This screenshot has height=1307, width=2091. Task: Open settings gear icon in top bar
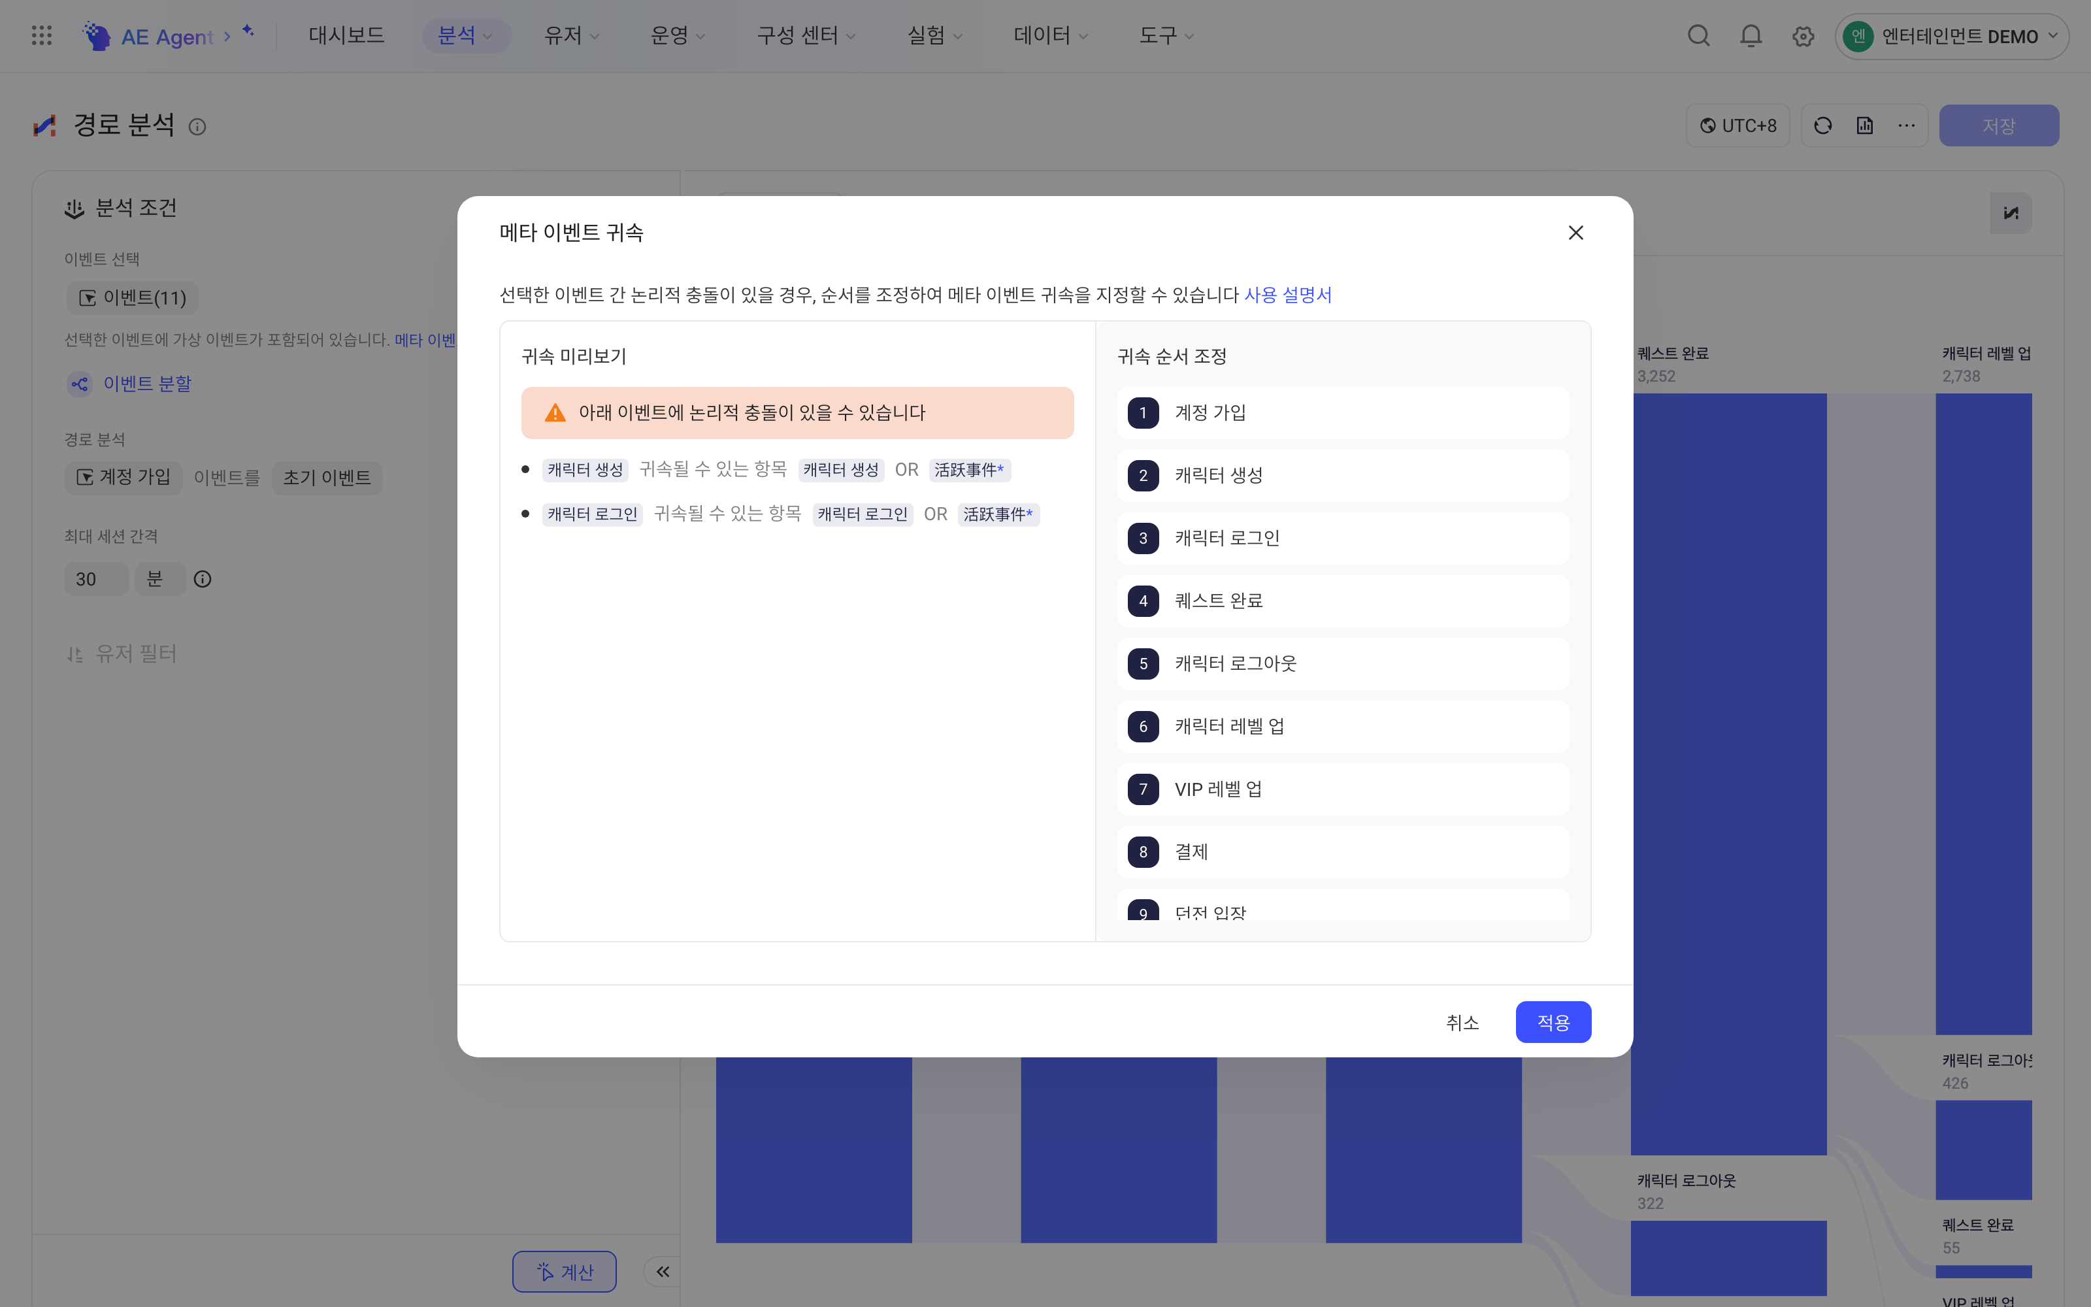(x=1803, y=37)
